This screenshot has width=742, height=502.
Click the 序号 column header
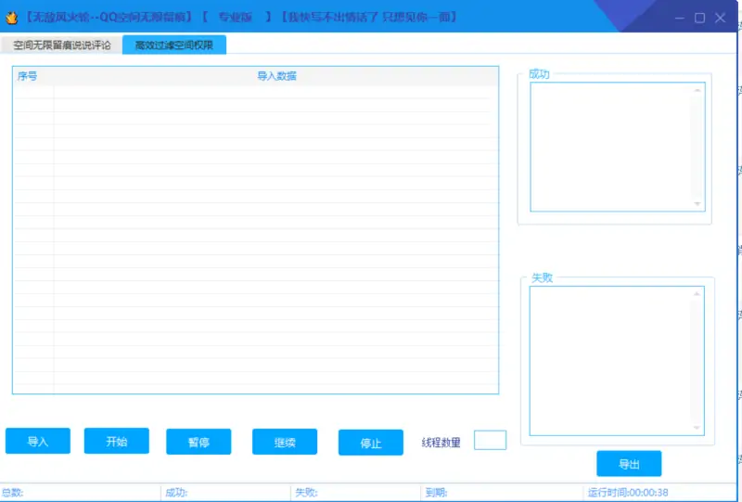coord(28,76)
